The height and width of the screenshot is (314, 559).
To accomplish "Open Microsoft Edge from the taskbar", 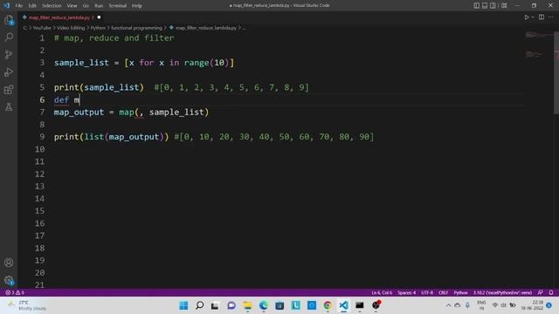I will tap(264, 305).
